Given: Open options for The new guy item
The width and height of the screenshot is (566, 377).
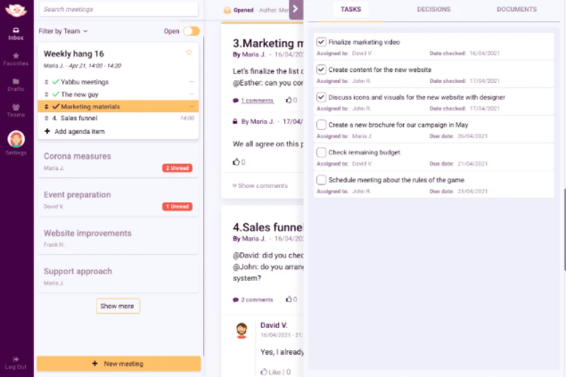Looking at the screenshot, I should point(192,94).
